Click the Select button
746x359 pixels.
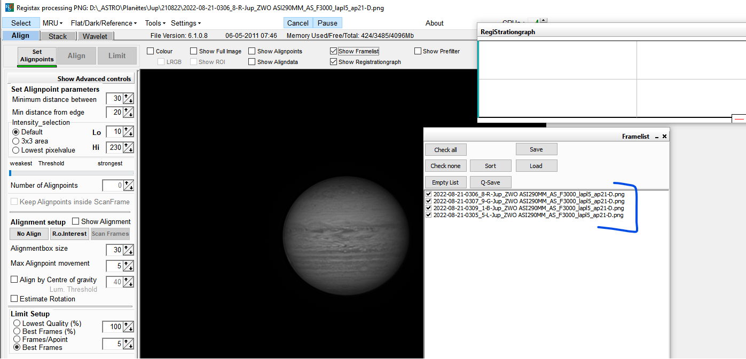click(x=21, y=23)
